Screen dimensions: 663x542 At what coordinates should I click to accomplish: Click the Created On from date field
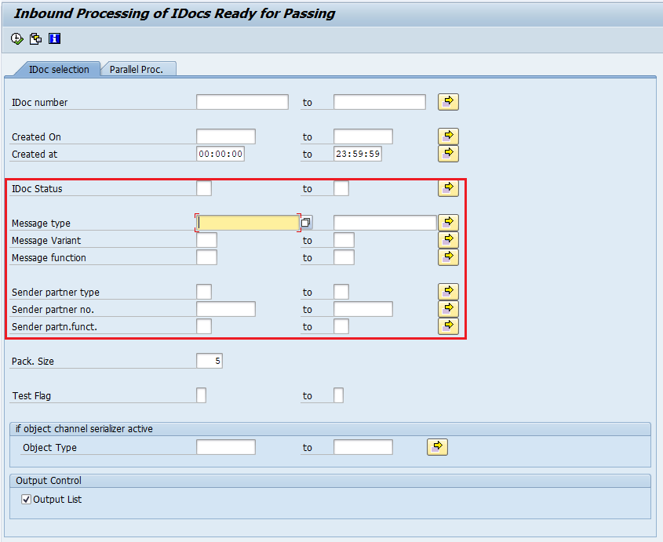pyautogui.click(x=226, y=136)
